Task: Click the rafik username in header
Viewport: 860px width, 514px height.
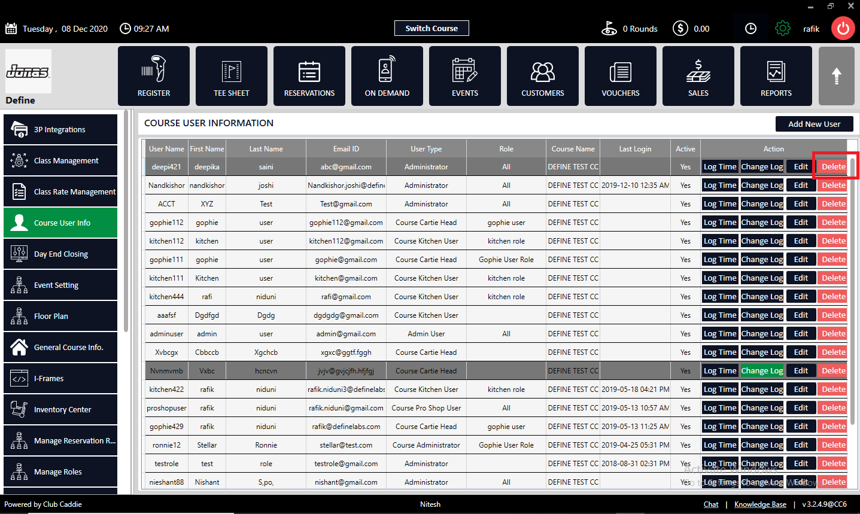Action: click(811, 29)
